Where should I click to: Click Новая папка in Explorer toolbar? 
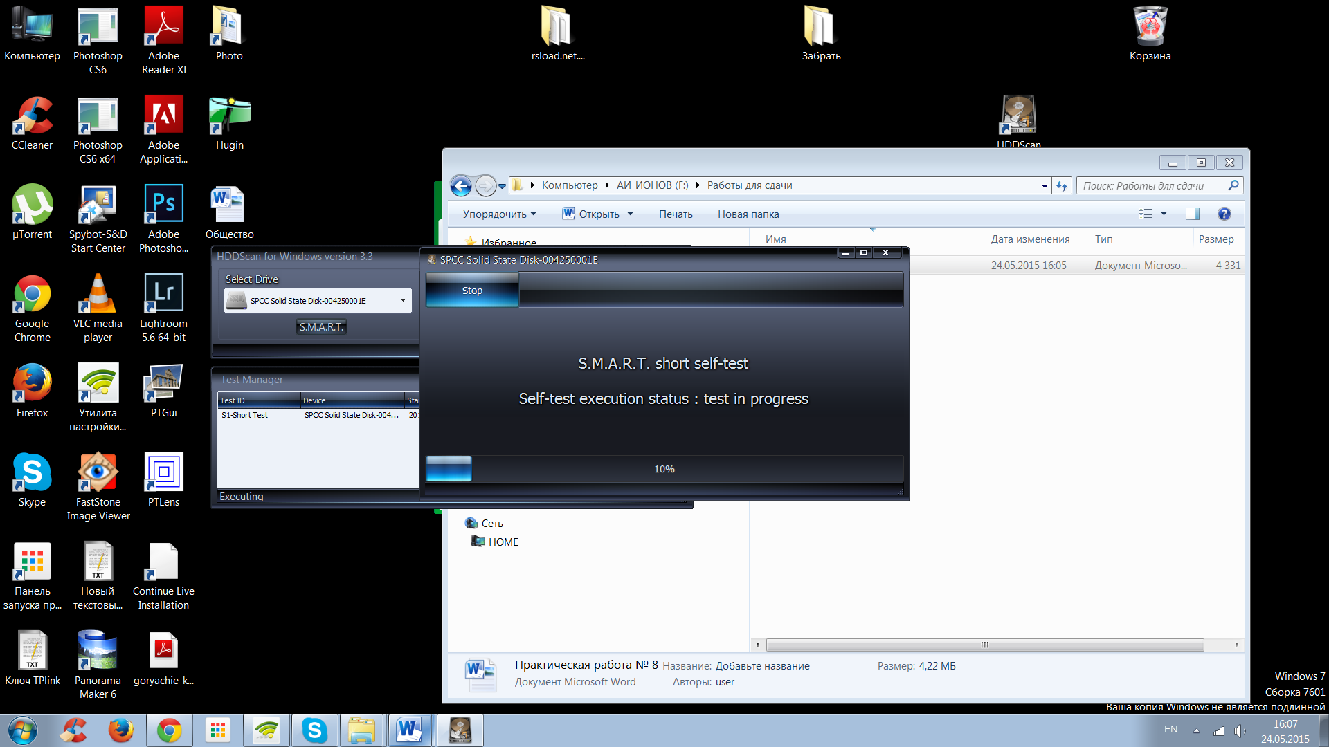[748, 214]
